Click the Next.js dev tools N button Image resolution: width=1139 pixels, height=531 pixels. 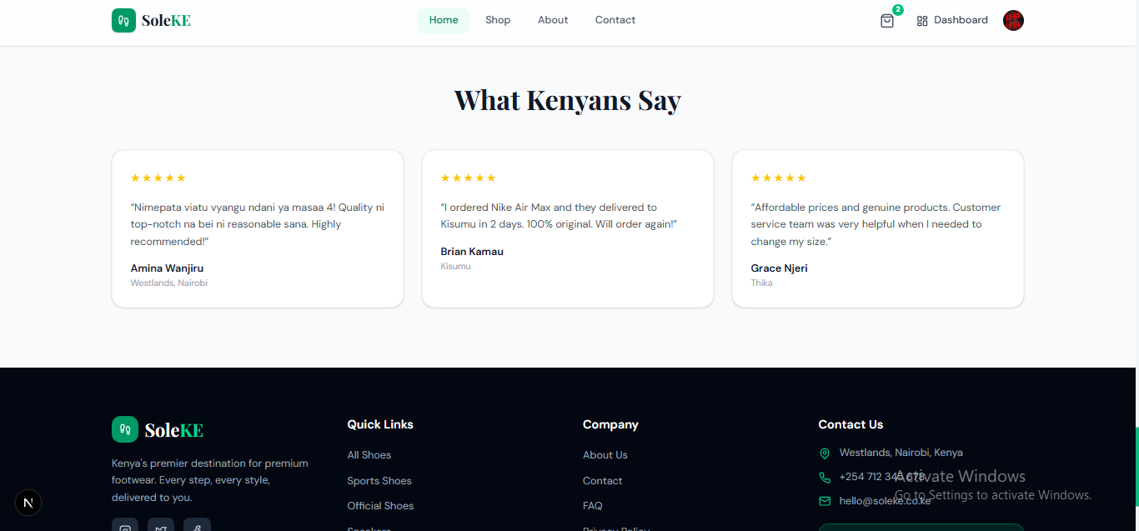28,503
